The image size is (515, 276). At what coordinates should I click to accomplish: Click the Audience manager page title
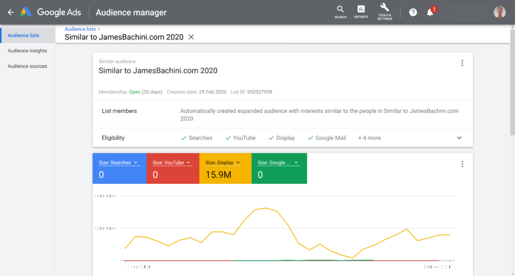(131, 13)
